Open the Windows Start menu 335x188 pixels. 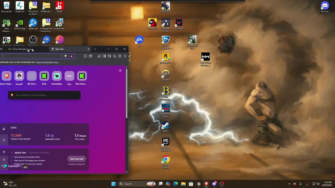(113, 184)
